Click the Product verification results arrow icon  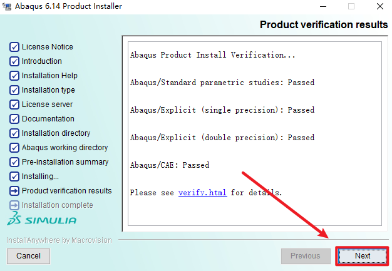[x=14, y=191]
